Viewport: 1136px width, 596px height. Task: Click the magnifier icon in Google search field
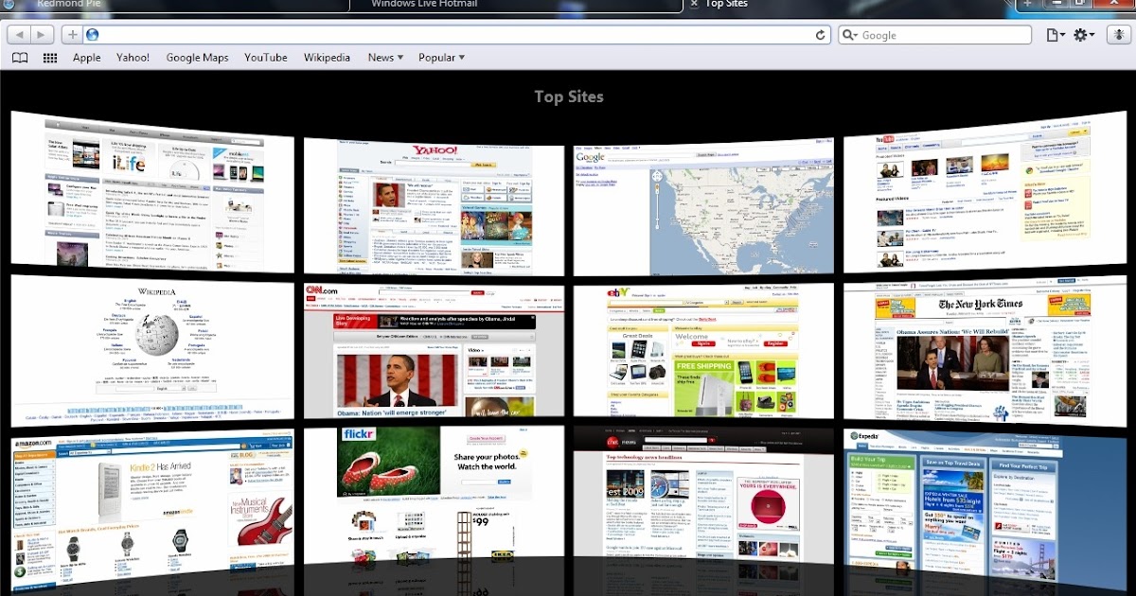click(848, 35)
